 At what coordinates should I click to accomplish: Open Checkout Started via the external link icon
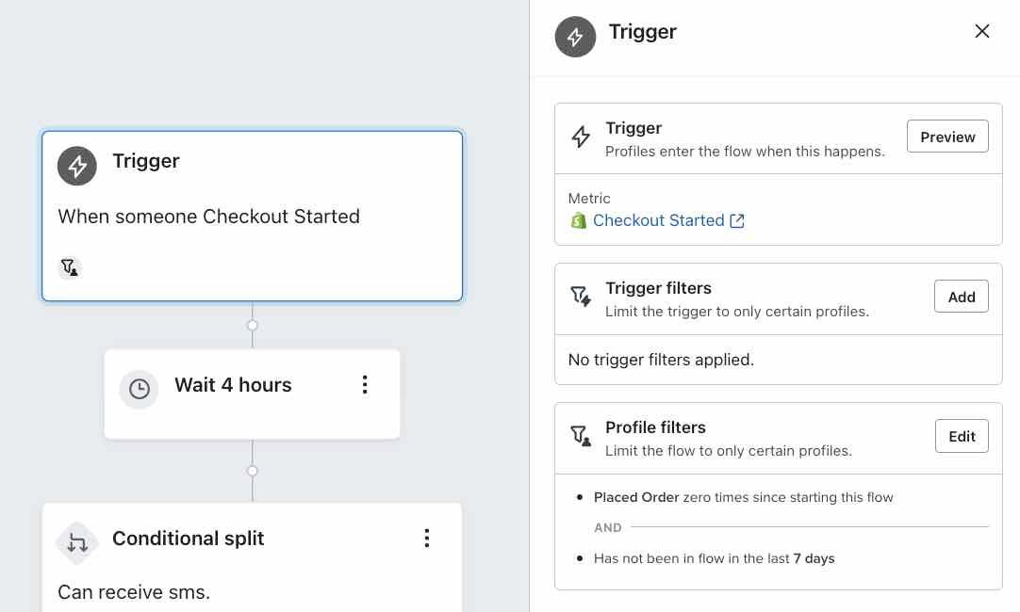736,220
